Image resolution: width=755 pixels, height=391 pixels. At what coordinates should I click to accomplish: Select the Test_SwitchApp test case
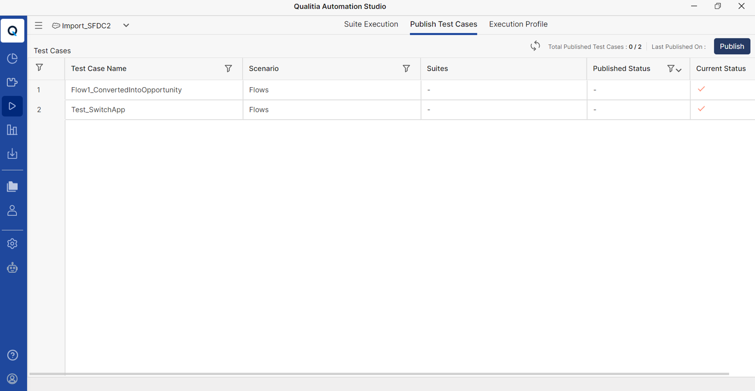(98, 110)
